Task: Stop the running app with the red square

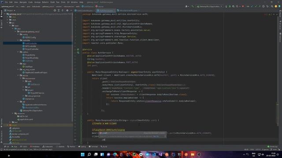Action: pyautogui.click(x=243, y=6)
